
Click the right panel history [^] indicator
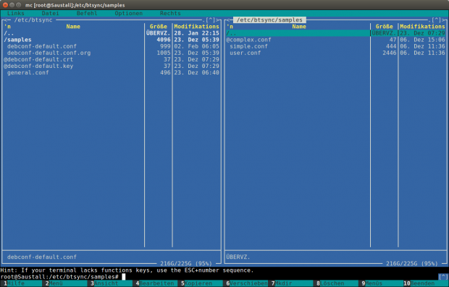tap(436, 20)
